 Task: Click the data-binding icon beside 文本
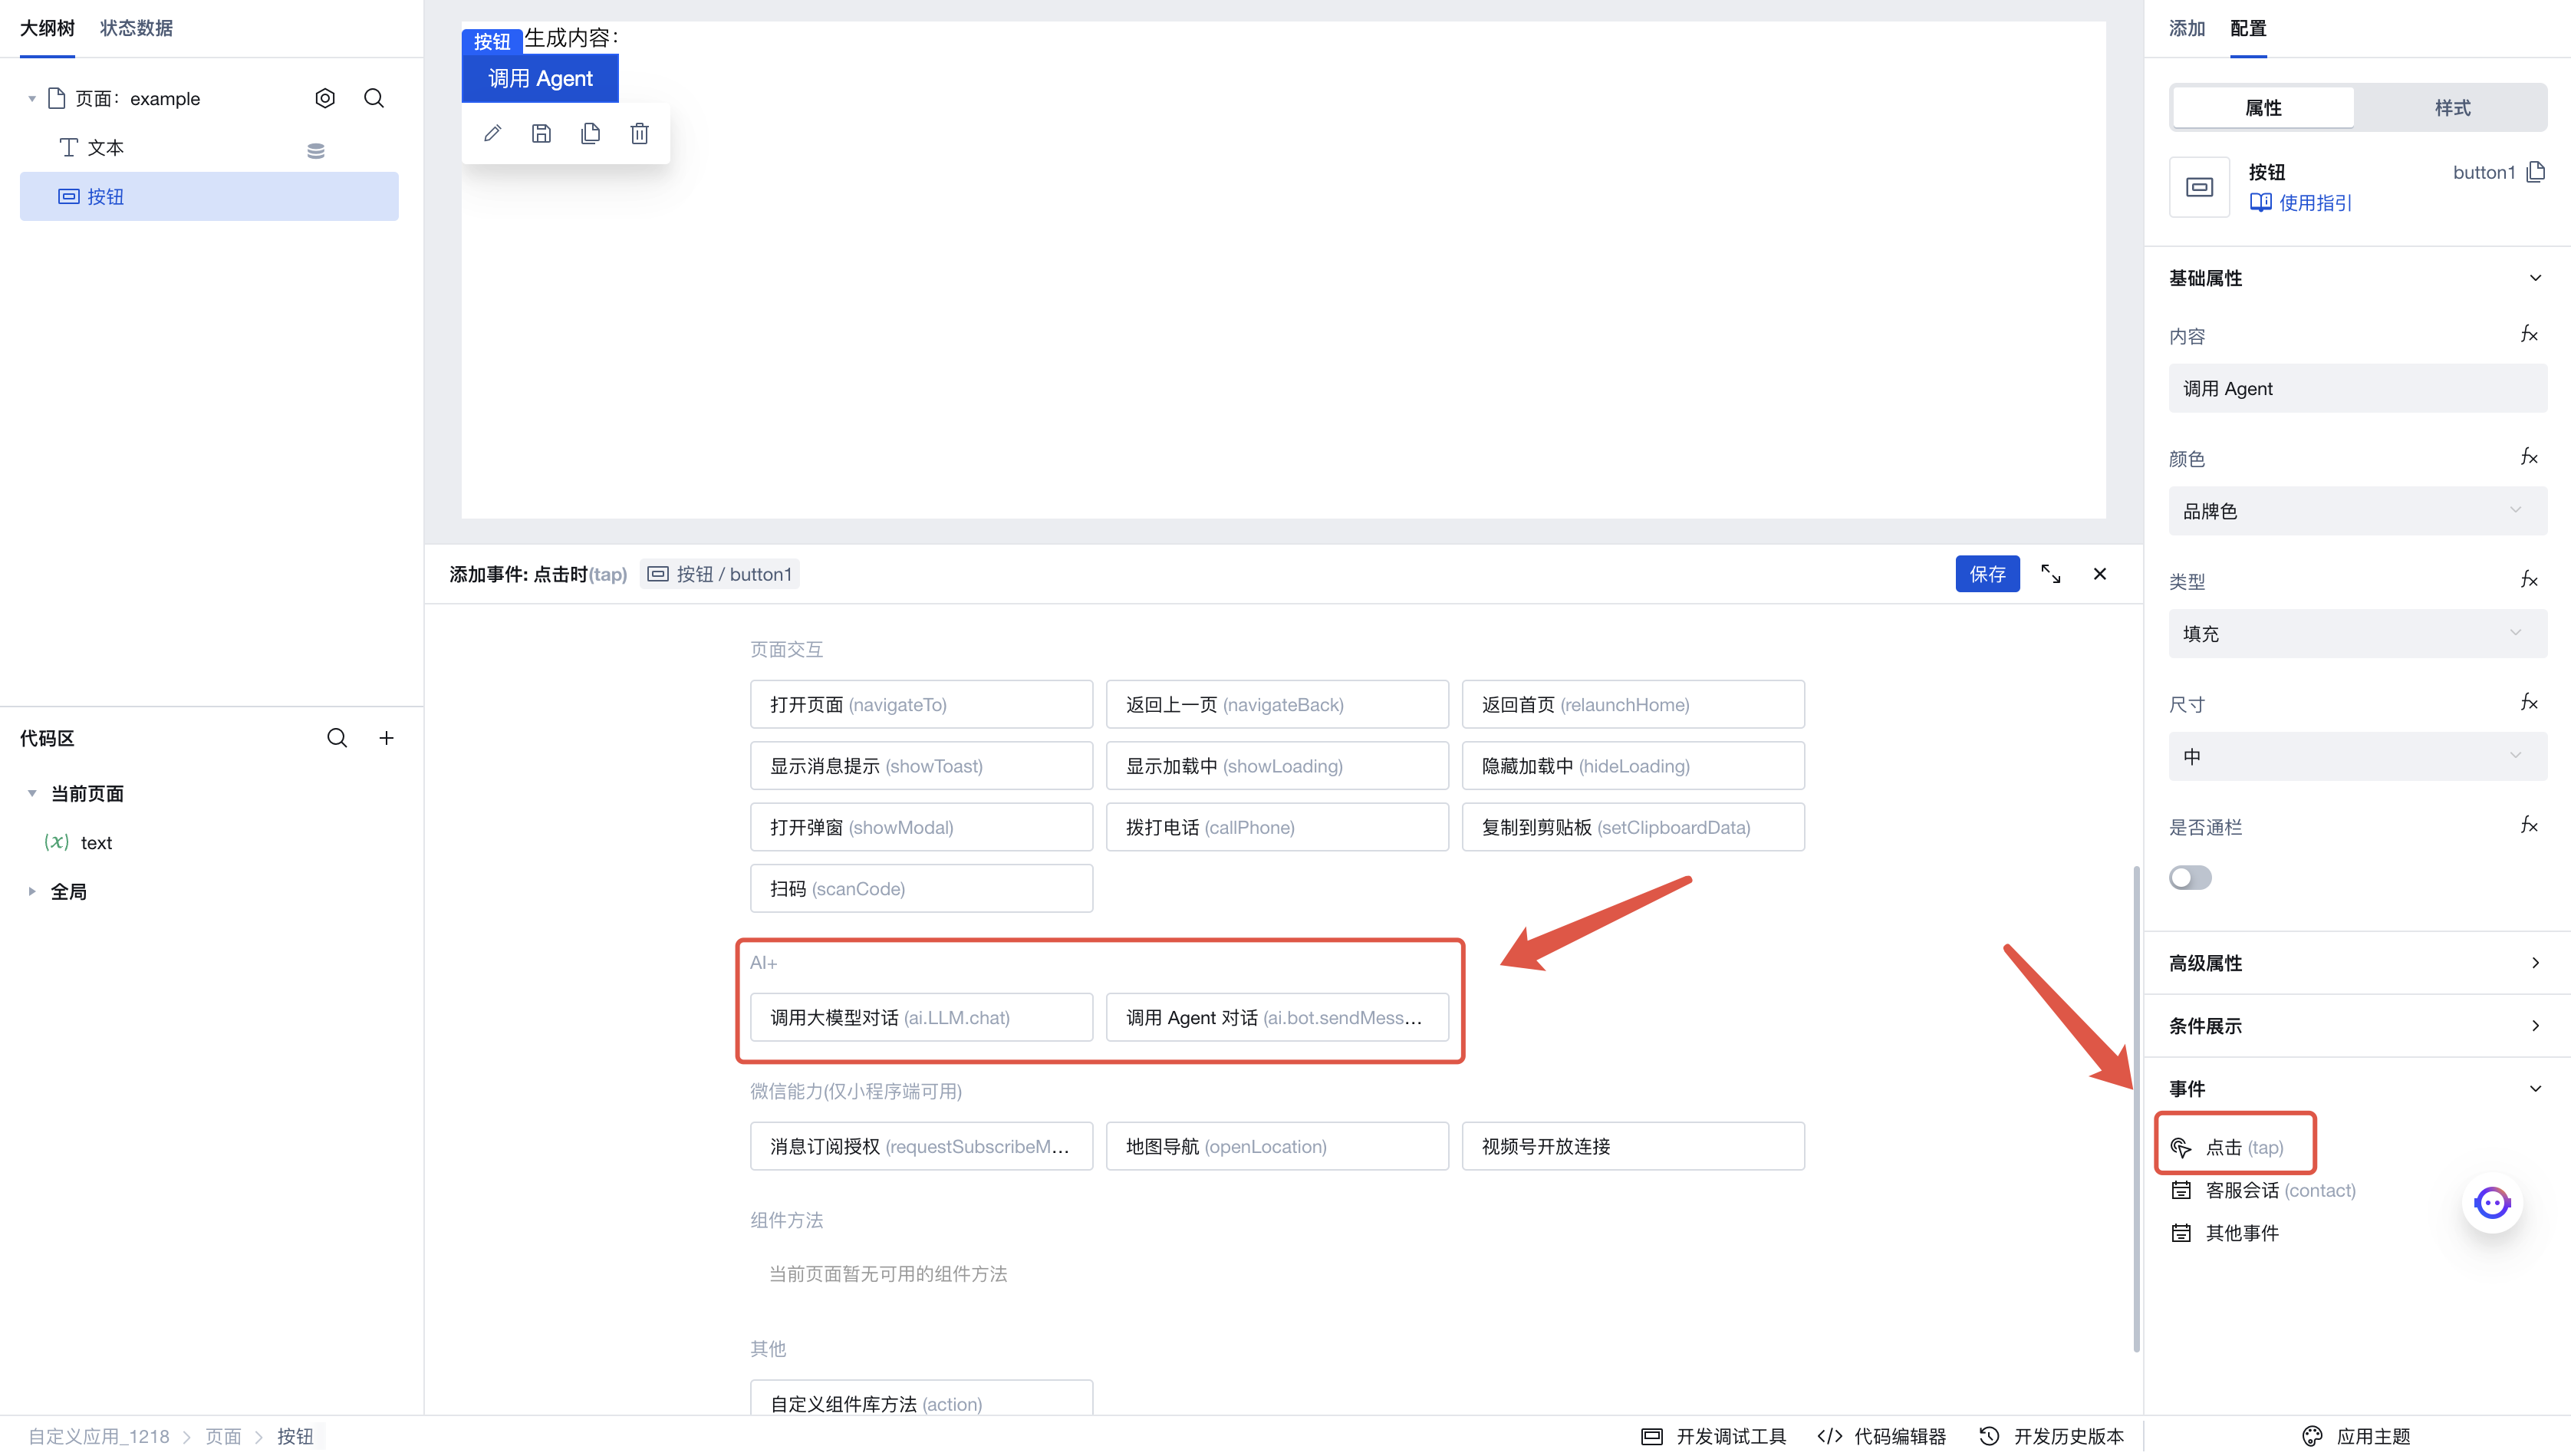click(316, 150)
